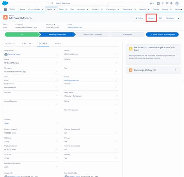
Task: Open the Files nav item
Action: 72,9
